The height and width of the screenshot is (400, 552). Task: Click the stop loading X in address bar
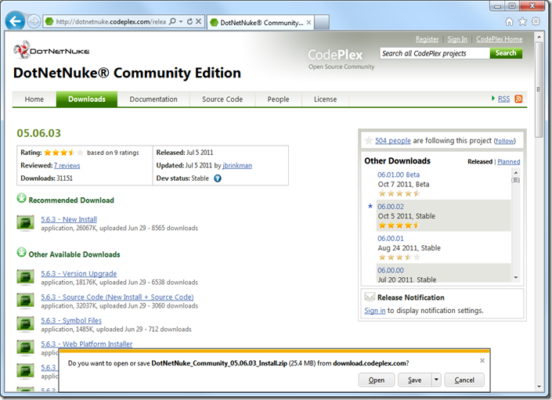199,22
